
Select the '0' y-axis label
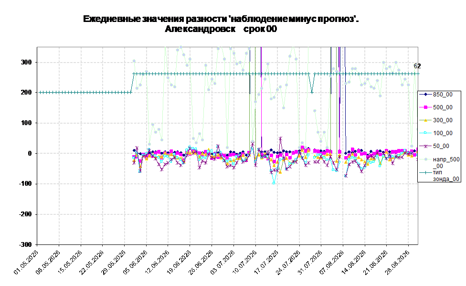pos(30,153)
